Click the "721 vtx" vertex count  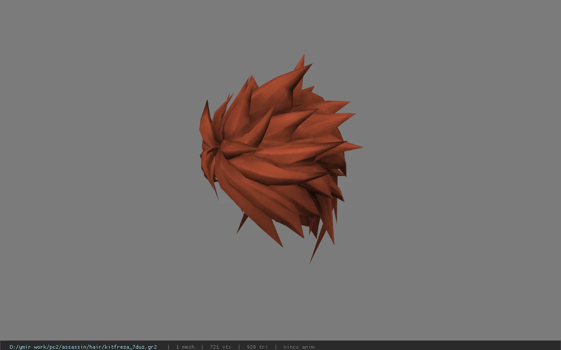tap(220, 347)
